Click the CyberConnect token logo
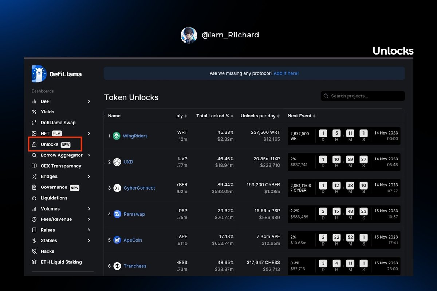Screen dimensions: 437x291 click(x=117, y=188)
